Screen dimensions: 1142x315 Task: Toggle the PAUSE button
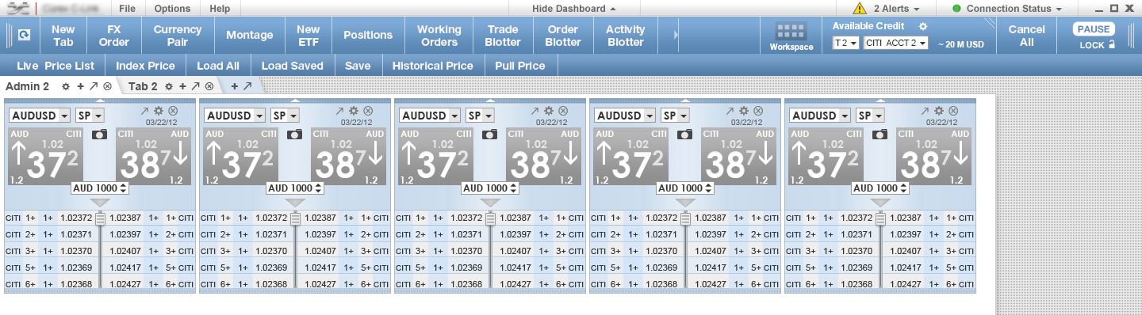pyautogui.click(x=1094, y=29)
